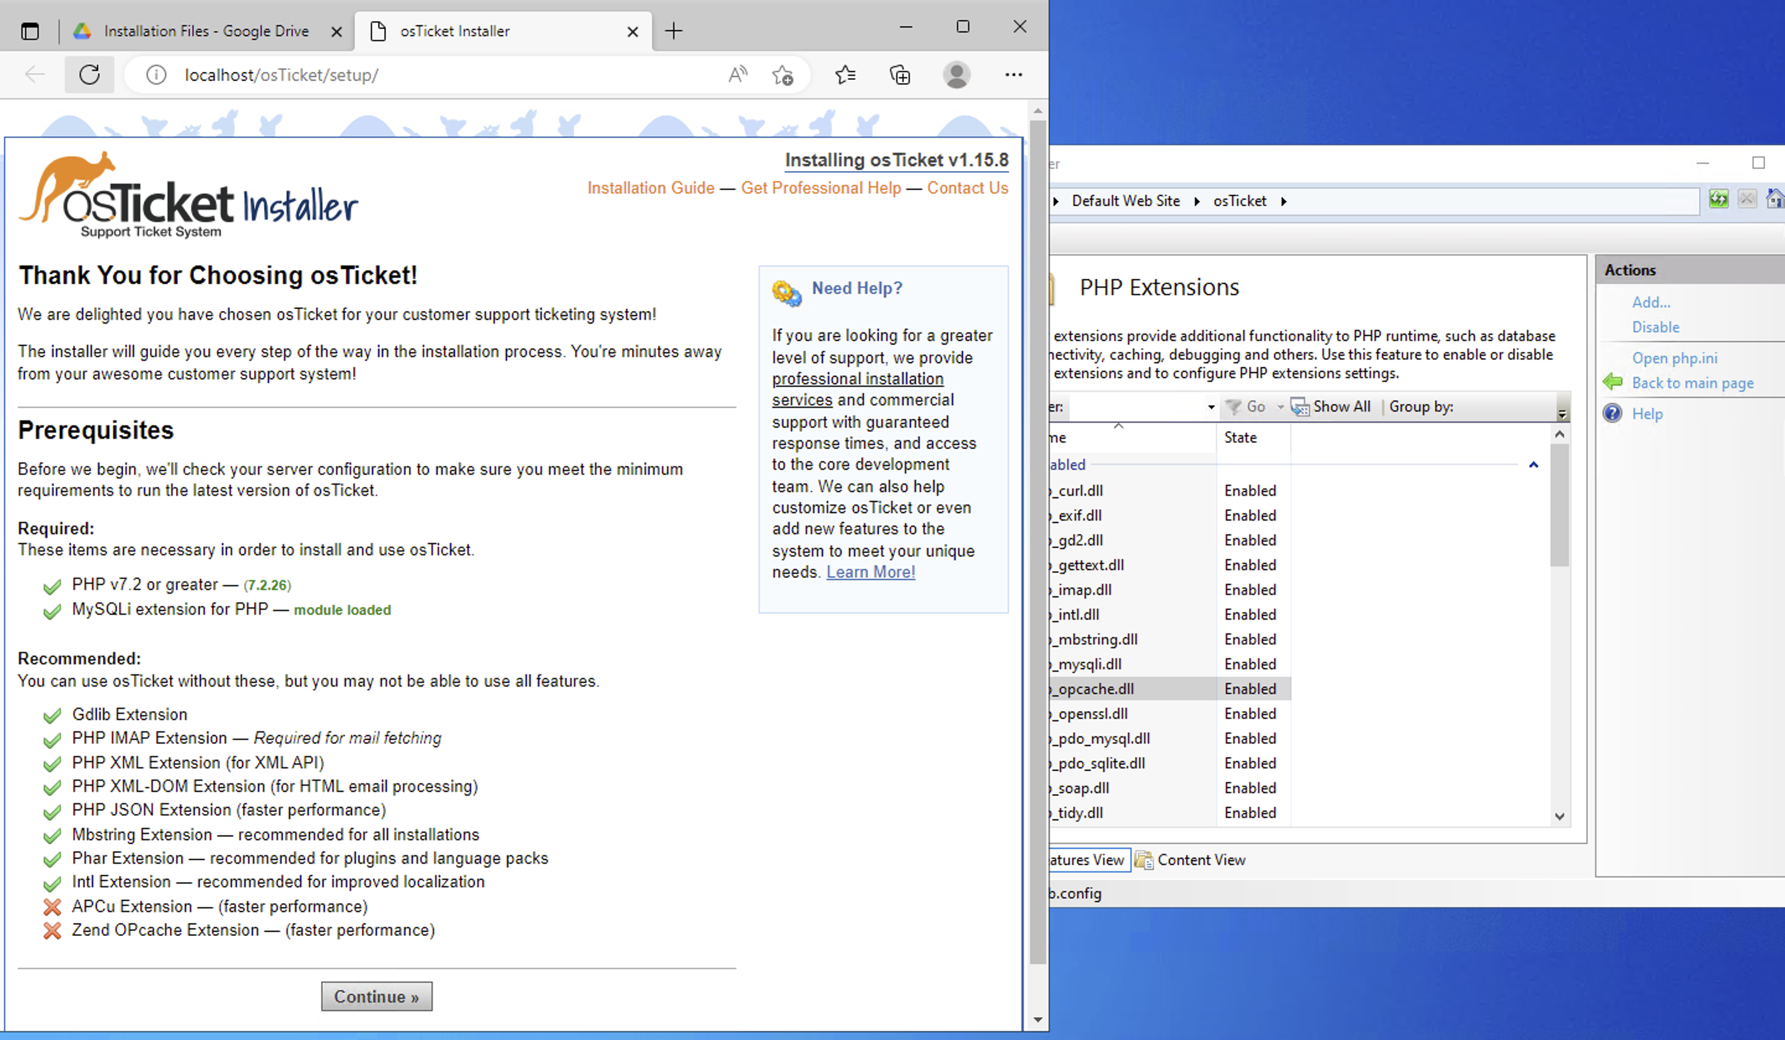The height and width of the screenshot is (1040, 1785).
Task: Click the tab actions menu icon
Action: [x=30, y=31]
